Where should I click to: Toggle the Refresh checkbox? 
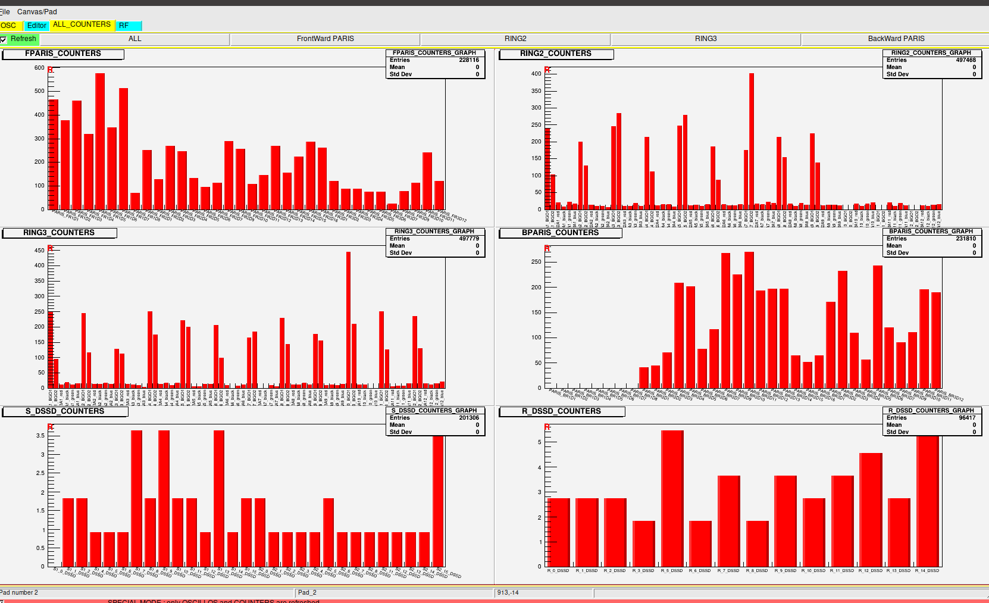coord(4,39)
